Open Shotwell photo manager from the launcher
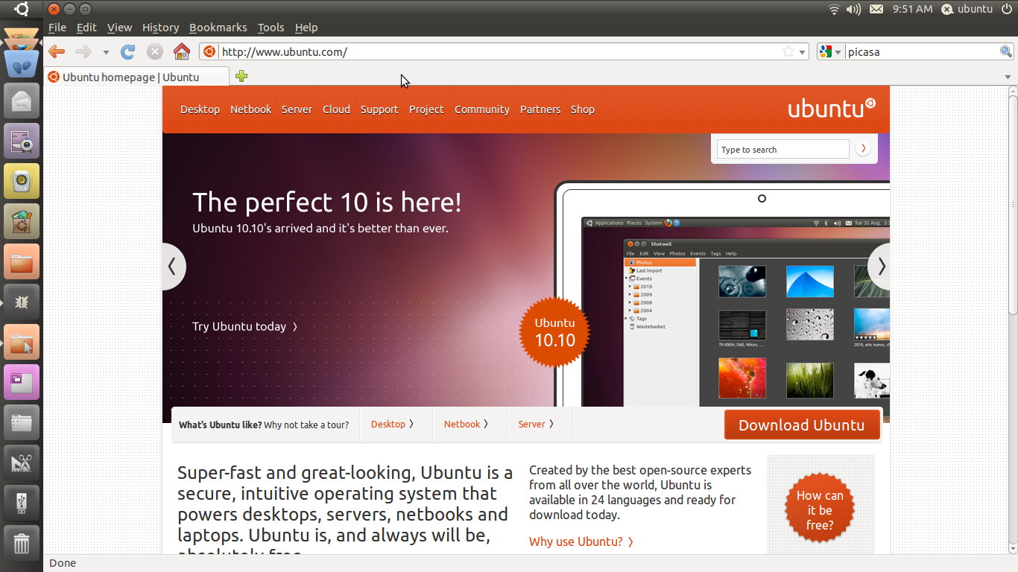Viewport: 1018px width, 572px height. point(21,141)
